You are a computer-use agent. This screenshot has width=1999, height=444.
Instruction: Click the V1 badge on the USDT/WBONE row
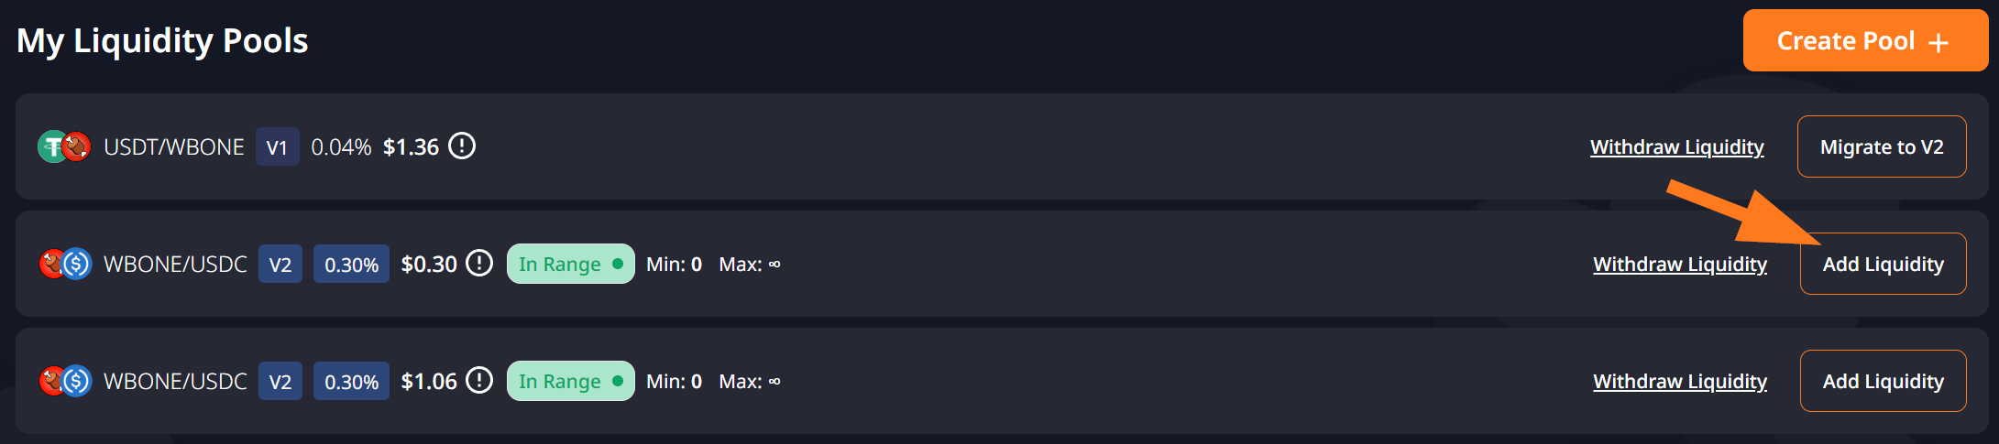click(277, 147)
